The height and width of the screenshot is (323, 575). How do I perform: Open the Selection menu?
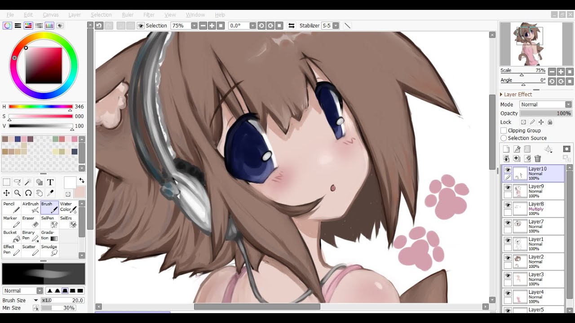point(101,15)
